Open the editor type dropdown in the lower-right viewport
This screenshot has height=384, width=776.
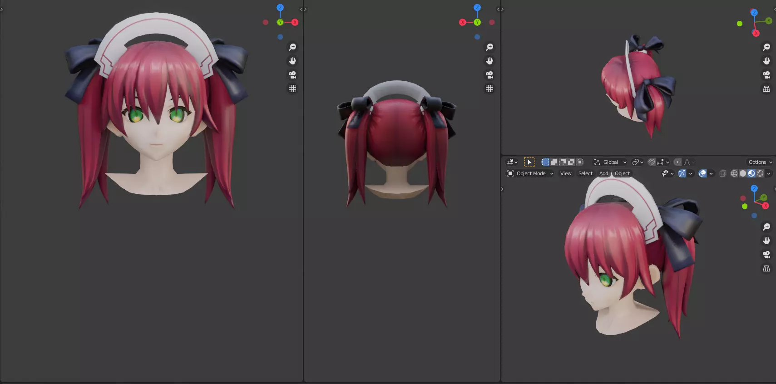512,162
